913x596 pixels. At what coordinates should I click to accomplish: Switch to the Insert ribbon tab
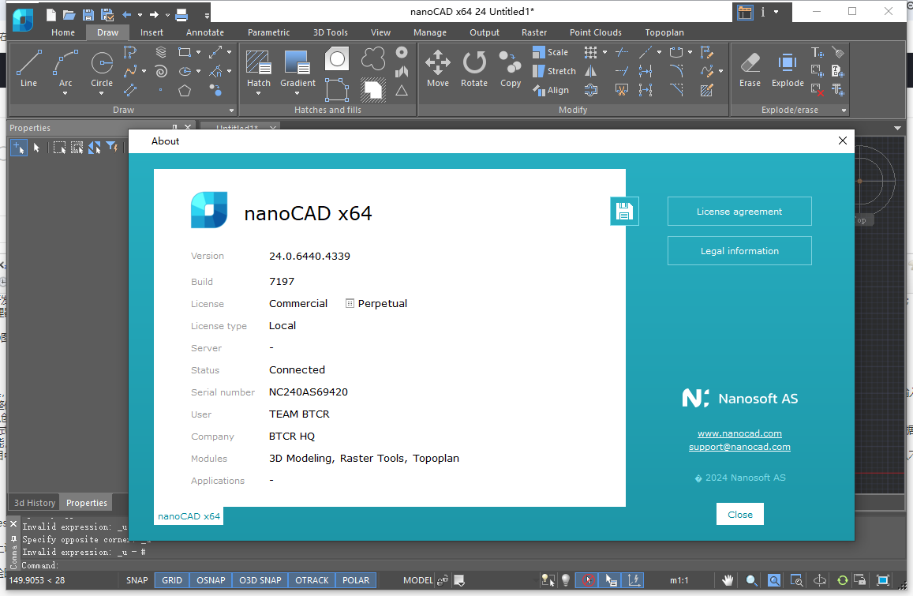151,32
